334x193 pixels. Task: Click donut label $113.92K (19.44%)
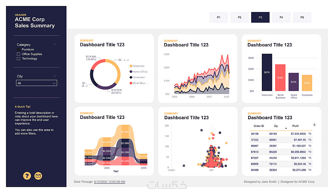click(x=91, y=58)
